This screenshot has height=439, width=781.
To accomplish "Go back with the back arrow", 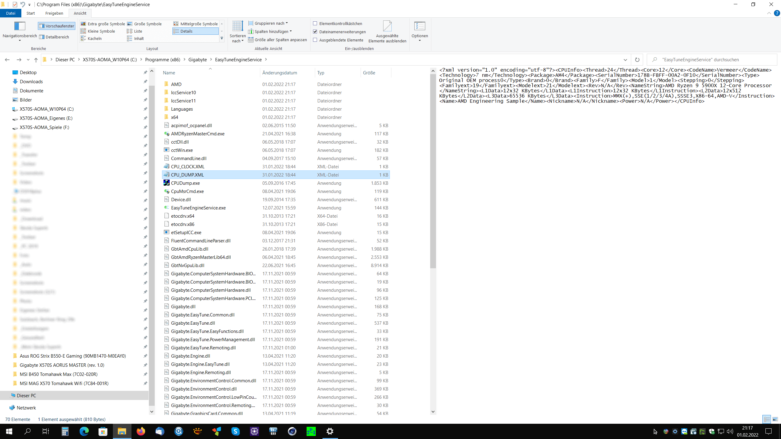I will click(7, 60).
